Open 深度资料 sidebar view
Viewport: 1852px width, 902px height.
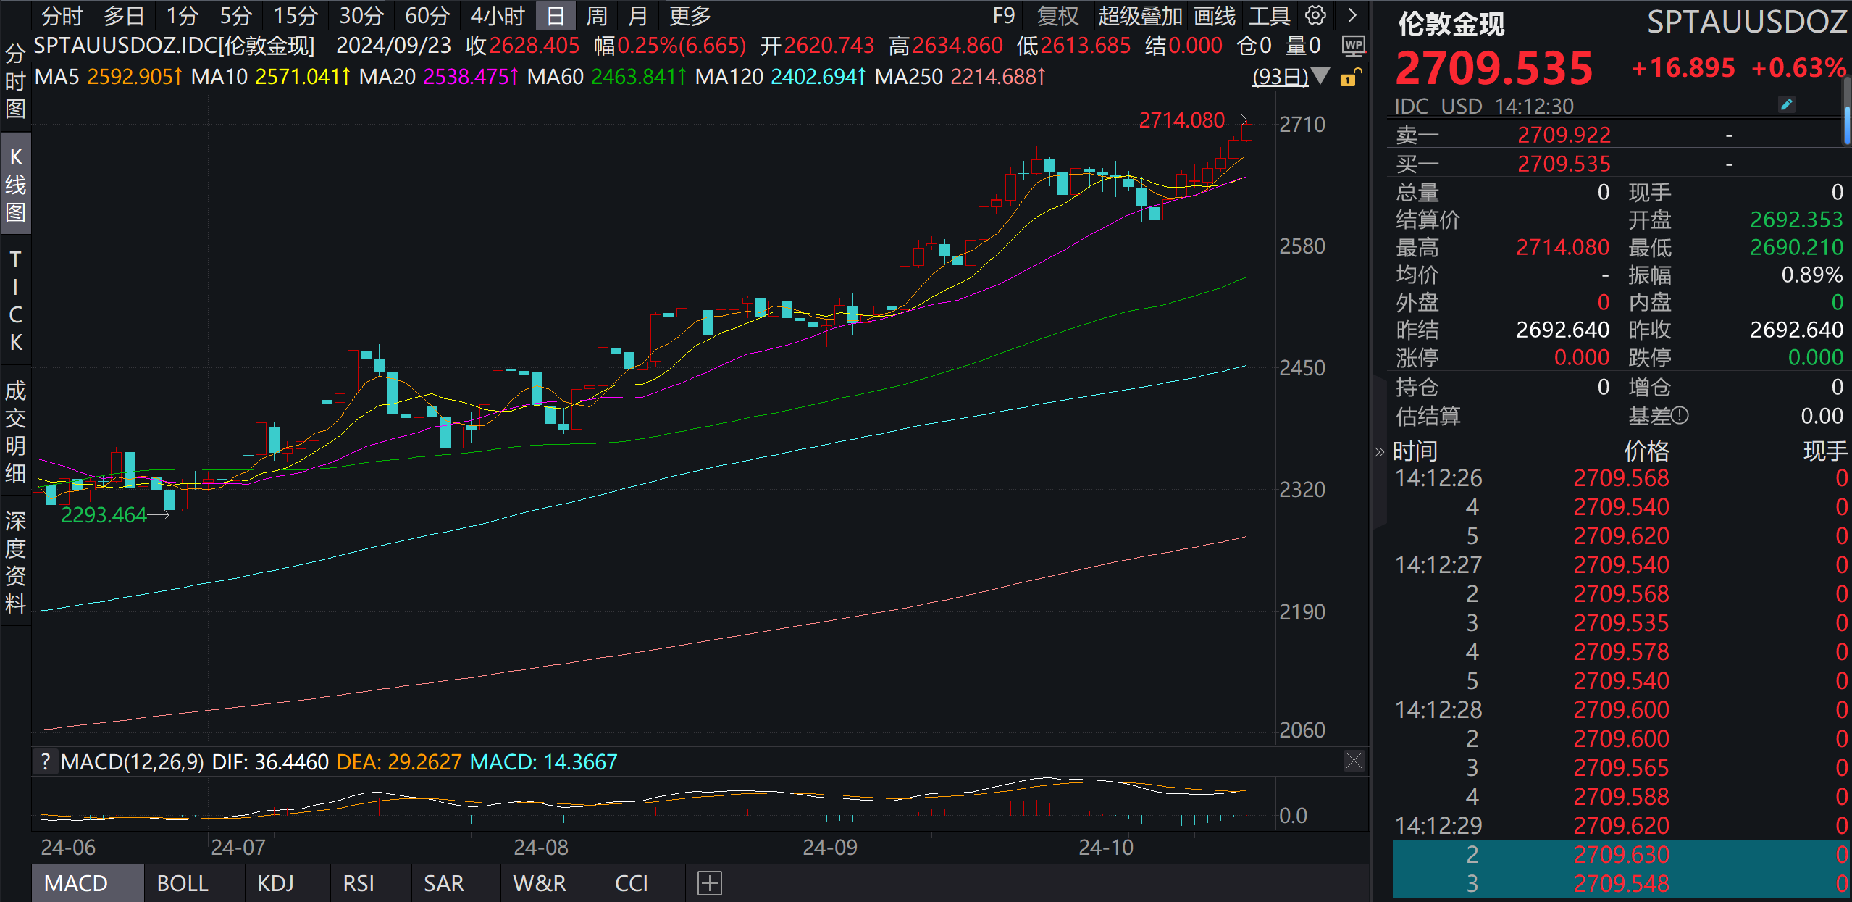[x=15, y=562]
